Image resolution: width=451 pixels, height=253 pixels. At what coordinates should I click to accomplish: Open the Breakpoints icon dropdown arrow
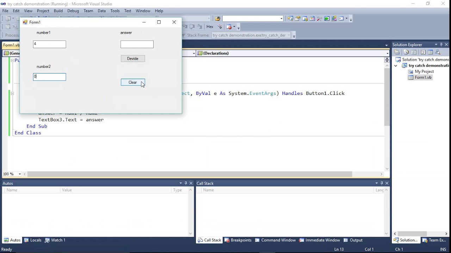(x=234, y=27)
